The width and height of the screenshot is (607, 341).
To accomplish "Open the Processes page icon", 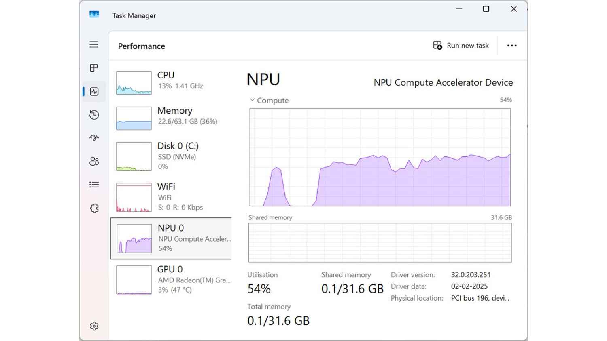I will (x=94, y=68).
